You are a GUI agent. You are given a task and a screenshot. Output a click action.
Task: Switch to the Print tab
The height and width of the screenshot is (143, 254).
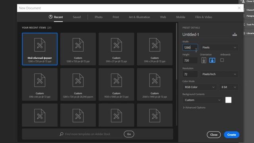tap(115, 17)
